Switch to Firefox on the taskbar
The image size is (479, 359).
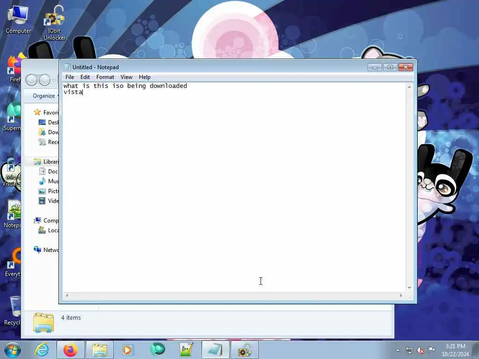click(71, 350)
